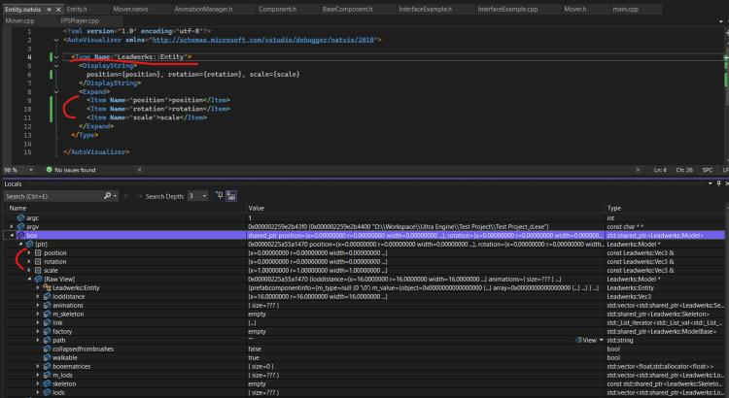Collapse the [Raw View] node

27,280
